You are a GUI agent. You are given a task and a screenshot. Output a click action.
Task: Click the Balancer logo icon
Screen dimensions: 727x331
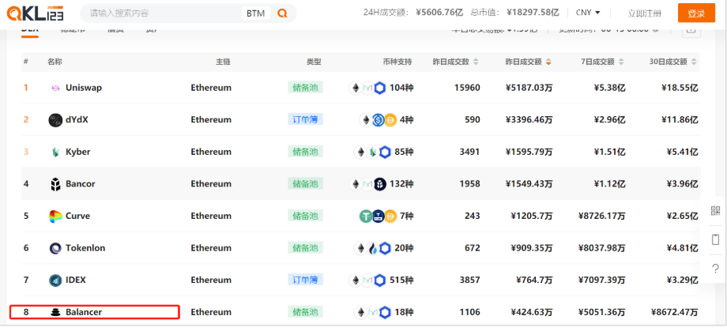[x=55, y=312]
